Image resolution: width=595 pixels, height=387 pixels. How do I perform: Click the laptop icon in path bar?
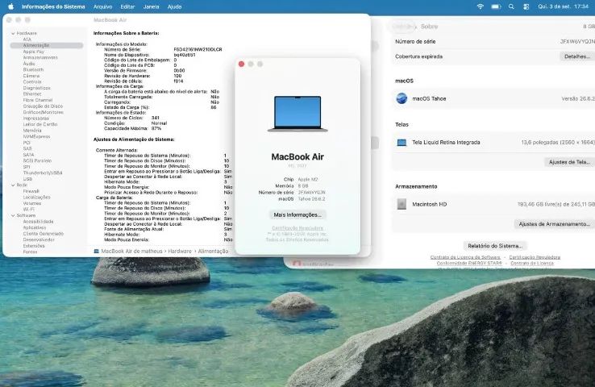coord(97,252)
